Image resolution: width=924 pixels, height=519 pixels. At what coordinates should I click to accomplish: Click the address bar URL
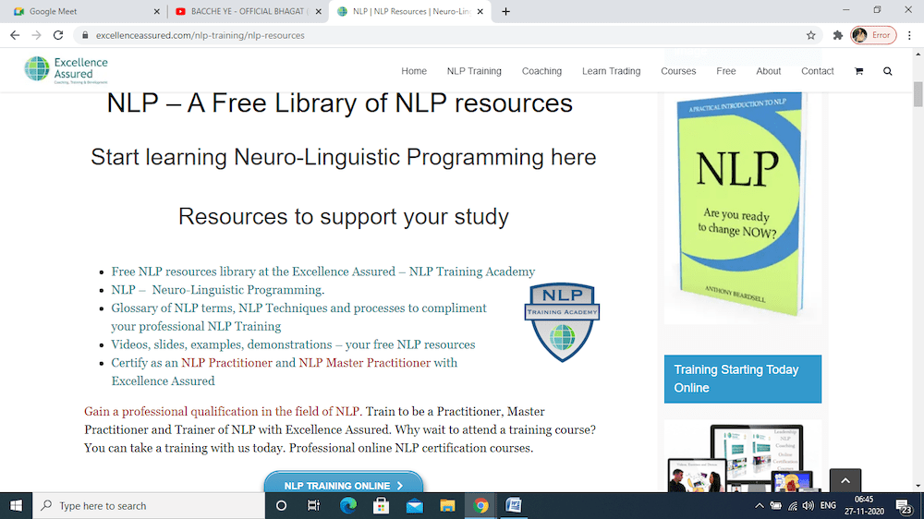(201, 35)
